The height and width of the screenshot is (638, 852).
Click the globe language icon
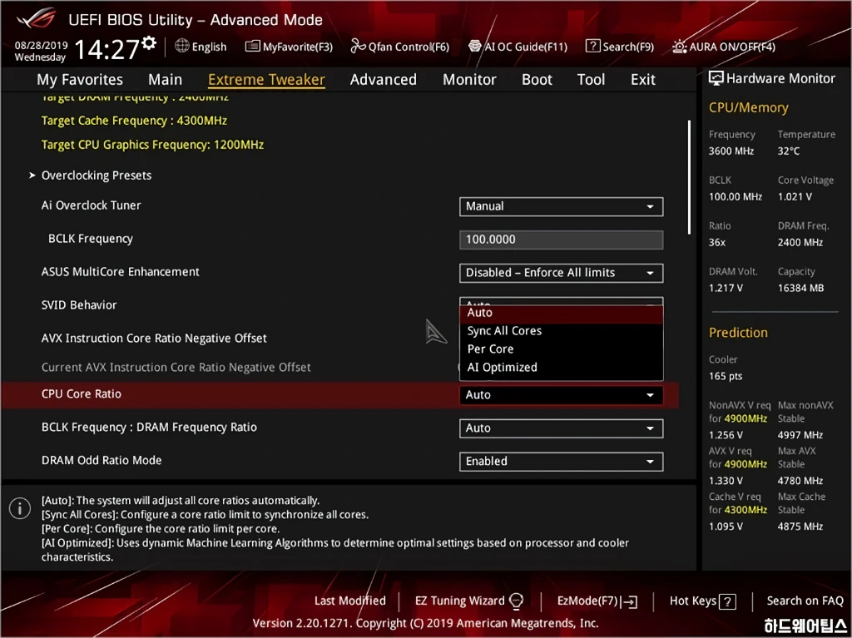(x=182, y=46)
